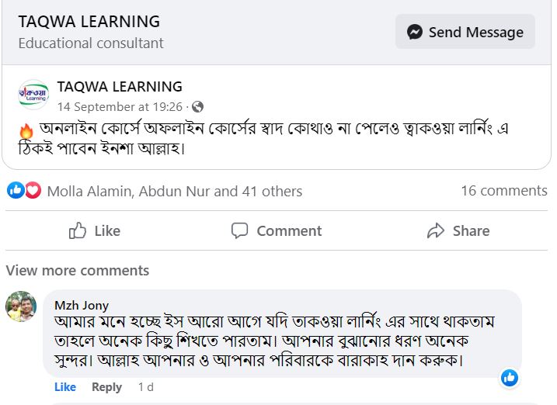This screenshot has height=405, width=557.
Task: Open the TAQWA LEARNING page name in post header
Action: coord(120,87)
